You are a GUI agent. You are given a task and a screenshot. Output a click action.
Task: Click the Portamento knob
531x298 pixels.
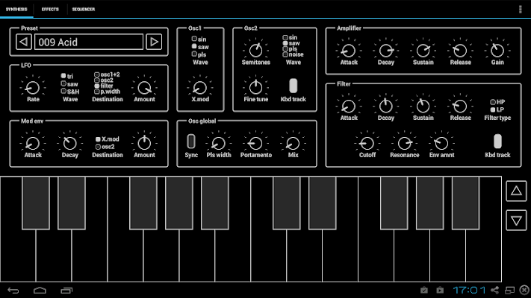tap(255, 143)
